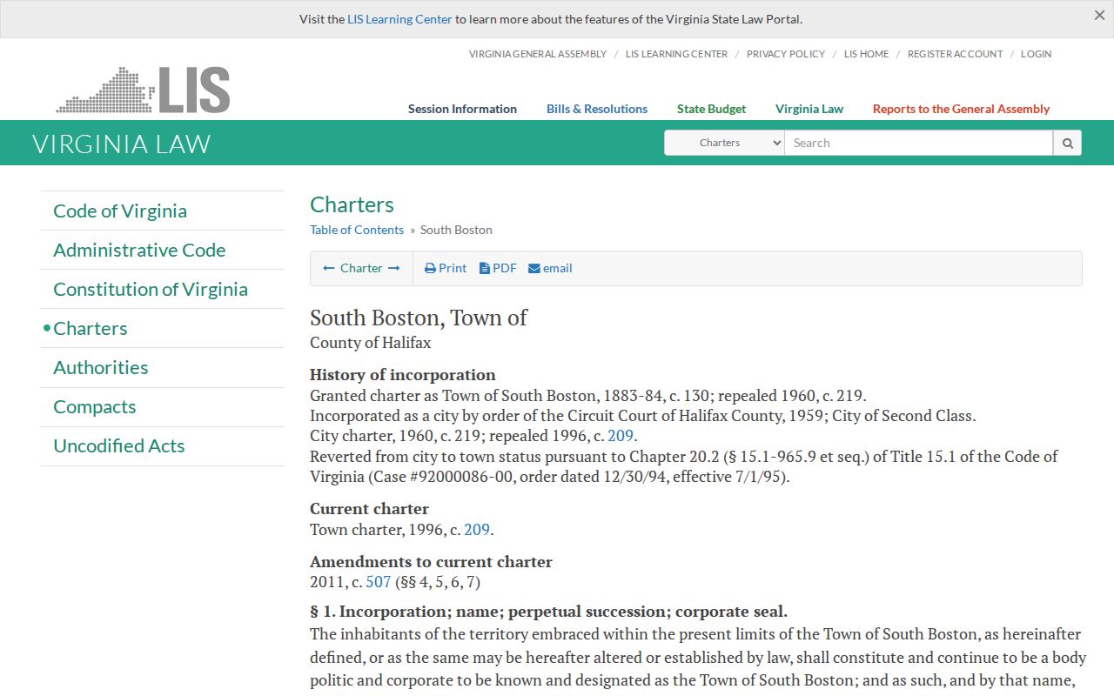
Task: Open Session Information menu
Action: pos(462,109)
